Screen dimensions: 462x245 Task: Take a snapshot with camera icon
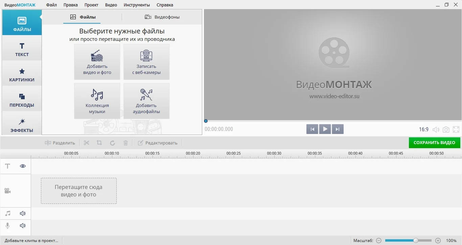coord(446,130)
